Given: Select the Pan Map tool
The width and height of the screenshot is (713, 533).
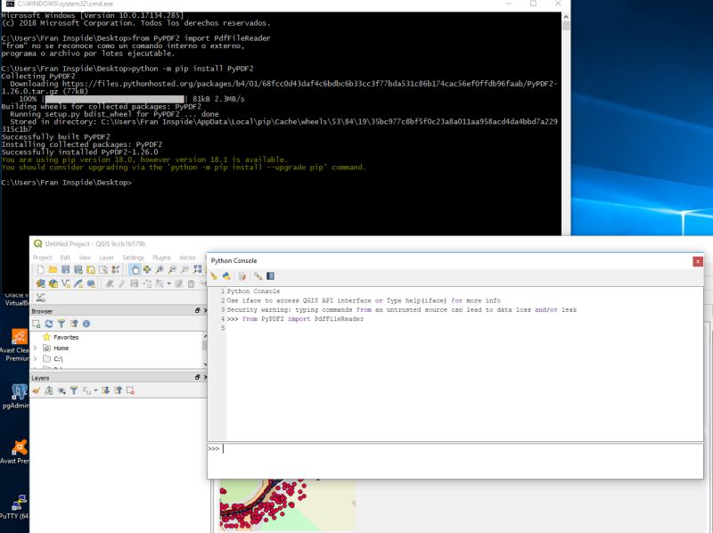Looking at the screenshot, I should click(135, 268).
